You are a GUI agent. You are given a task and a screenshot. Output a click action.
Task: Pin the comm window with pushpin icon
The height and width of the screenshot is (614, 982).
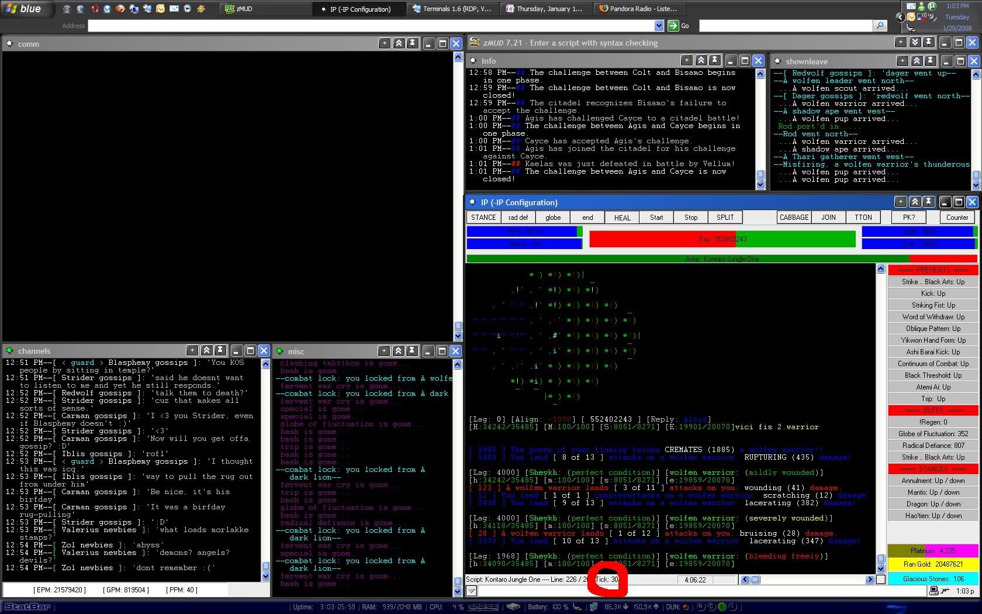(413, 43)
